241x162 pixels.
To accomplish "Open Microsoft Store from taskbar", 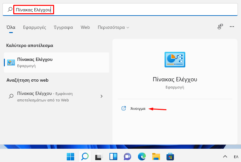I will point(170,156).
